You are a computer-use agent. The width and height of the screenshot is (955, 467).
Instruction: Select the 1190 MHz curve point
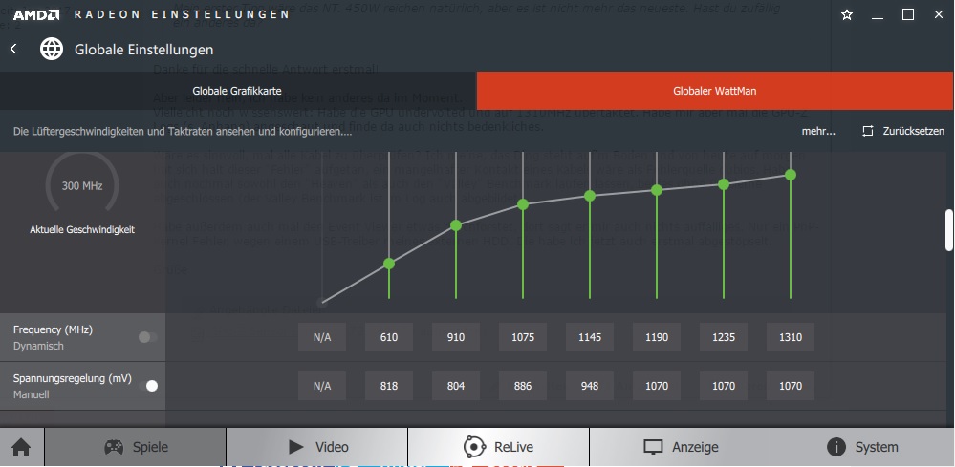click(657, 190)
